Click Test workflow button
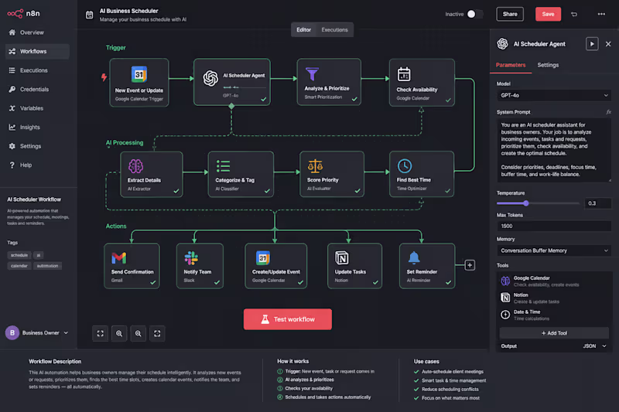The image size is (619, 412). [288, 319]
